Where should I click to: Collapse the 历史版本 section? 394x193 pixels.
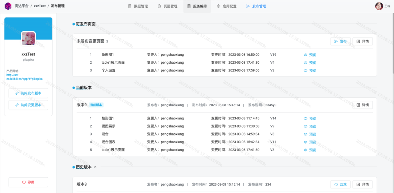coord(95,167)
